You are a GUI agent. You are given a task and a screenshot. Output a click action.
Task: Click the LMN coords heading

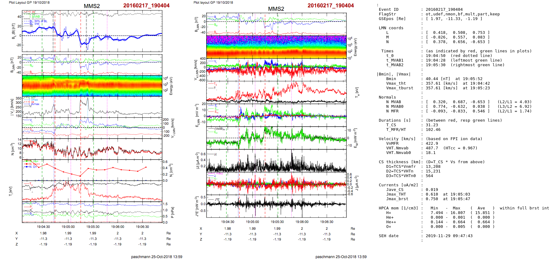pyautogui.click(x=391, y=28)
